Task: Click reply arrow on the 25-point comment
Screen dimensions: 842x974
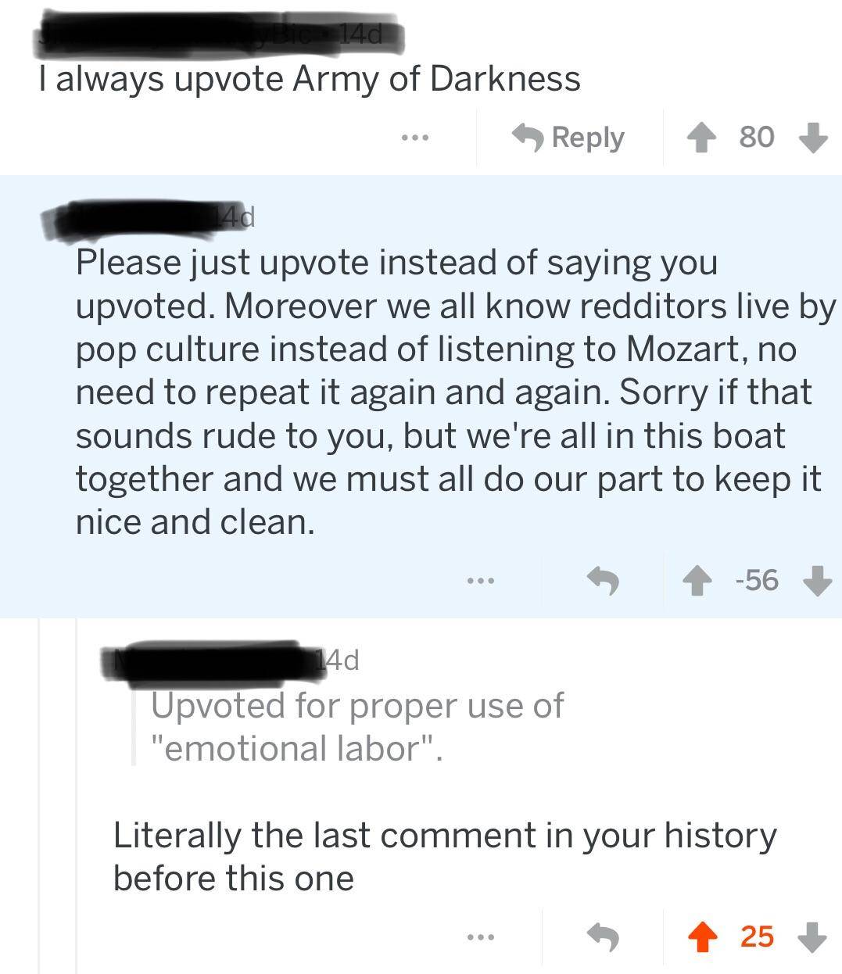Action: point(603,936)
